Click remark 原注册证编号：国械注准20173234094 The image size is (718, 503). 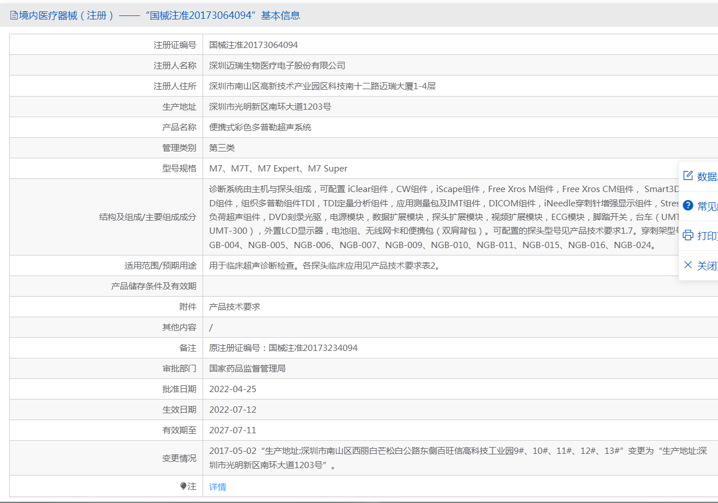click(x=283, y=348)
